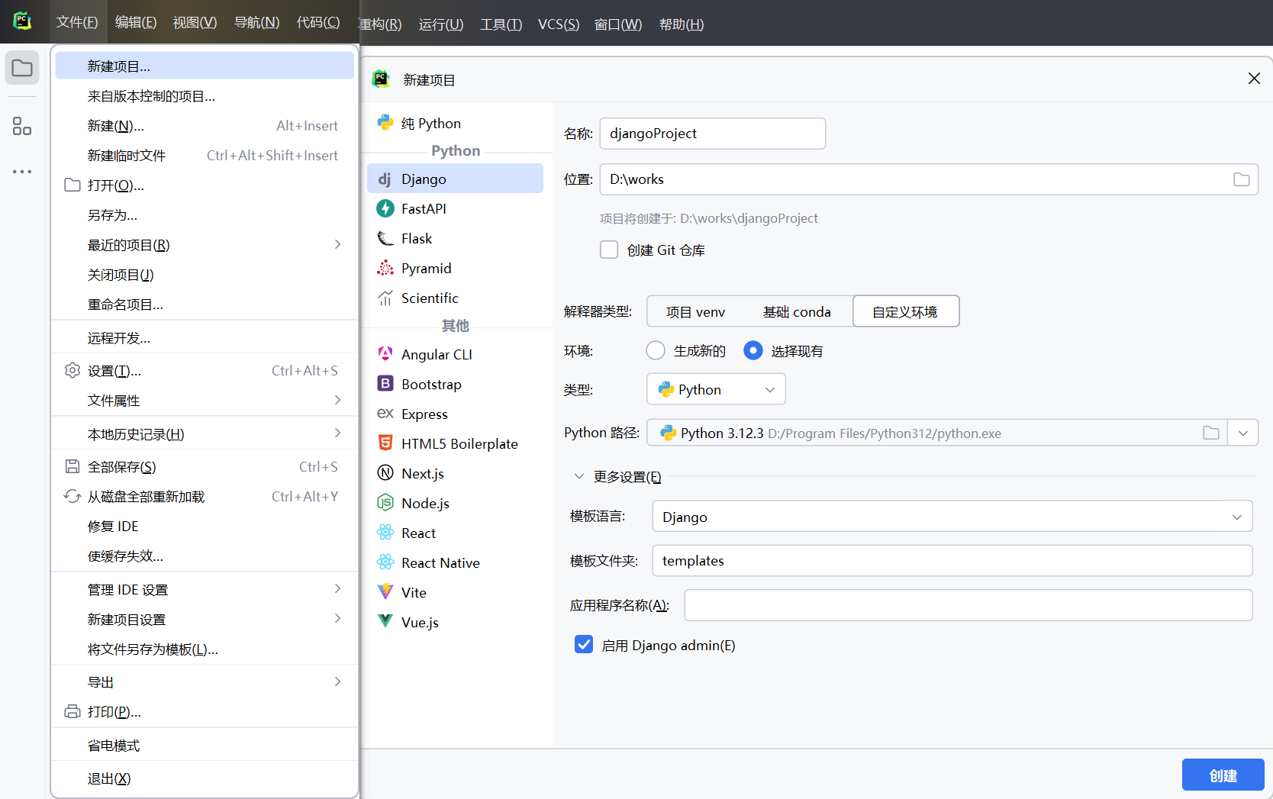1273x799 pixels.
Task: Click the Vite icon
Action: [x=385, y=592]
